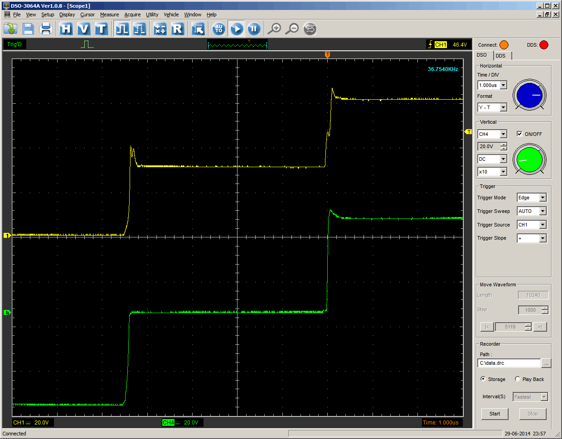The height and width of the screenshot is (439, 562).
Task: Click the Recorder Start button
Action: point(494,414)
